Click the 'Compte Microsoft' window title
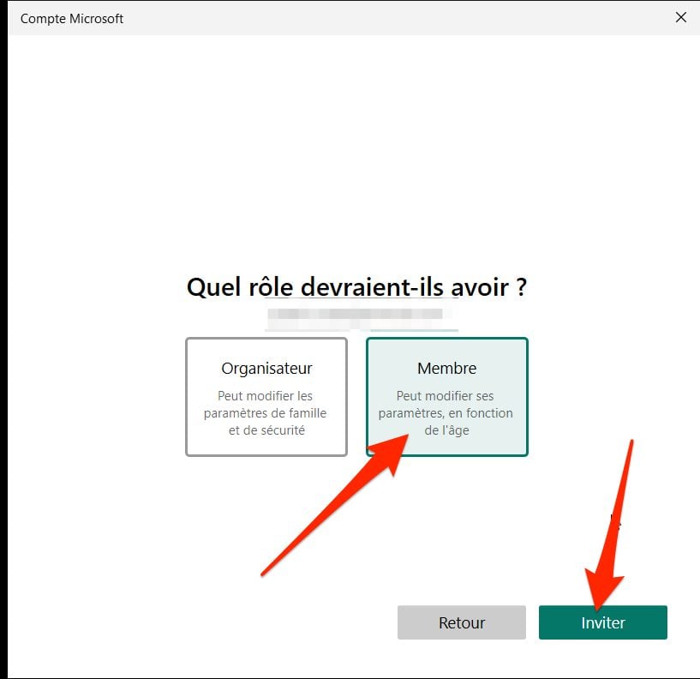This screenshot has width=700, height=679. coord(72,19)
